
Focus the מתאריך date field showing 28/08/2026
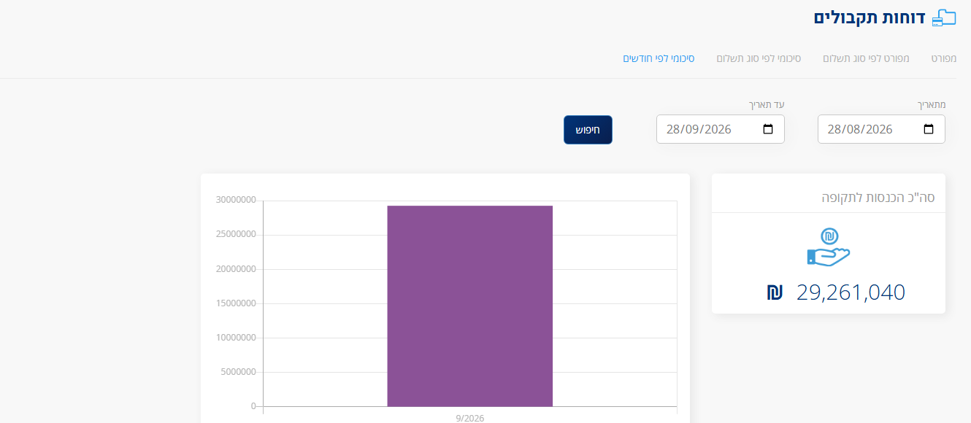tap(881, 129)
